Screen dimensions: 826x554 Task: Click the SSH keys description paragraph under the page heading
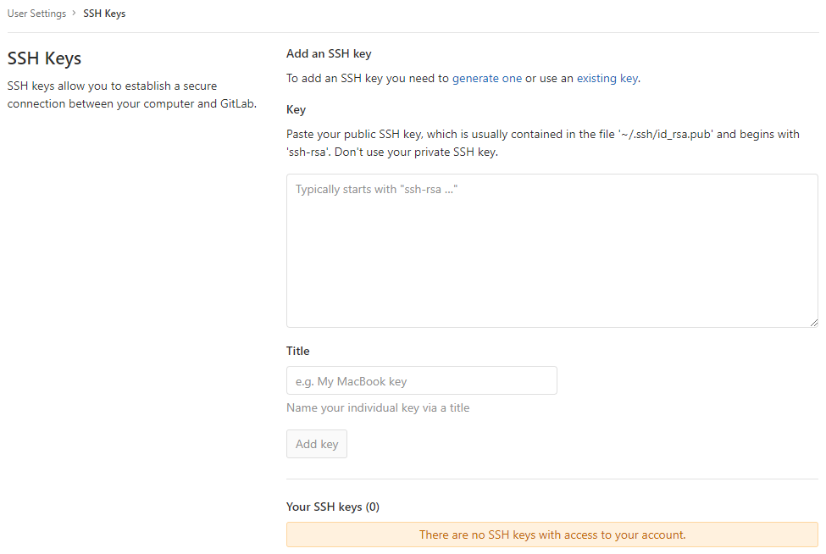click(x=131, y=95)
